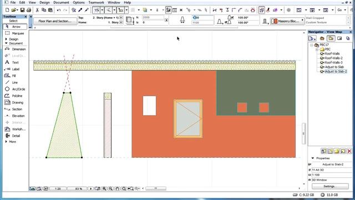
Task: Click the Print icon
Action: click(29, 10)
